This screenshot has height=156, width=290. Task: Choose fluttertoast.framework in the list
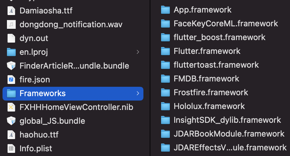(216, 65)
